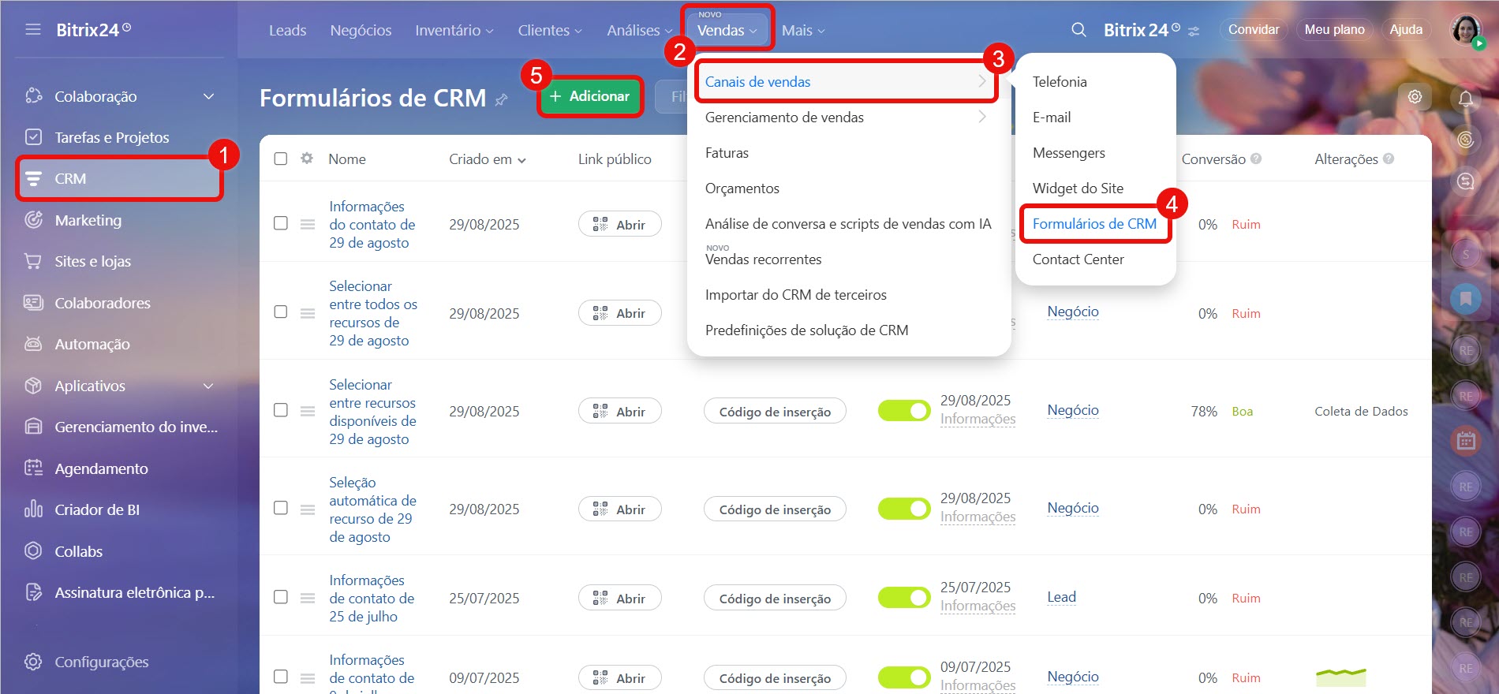Choose Formulários de CRM in submenu
1499x694 pixels.
tap(1094, 224)
